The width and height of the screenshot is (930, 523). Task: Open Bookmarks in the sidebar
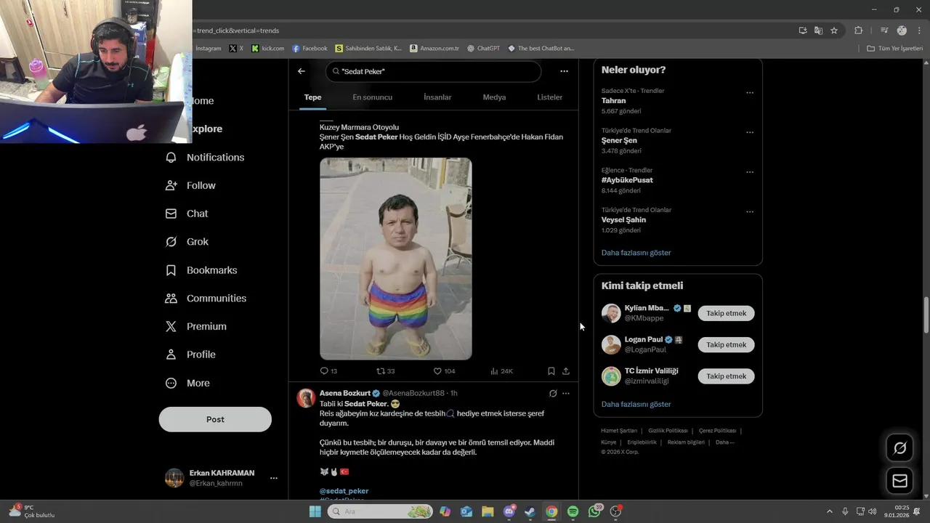pyautogui.click(x=202, y=270)
